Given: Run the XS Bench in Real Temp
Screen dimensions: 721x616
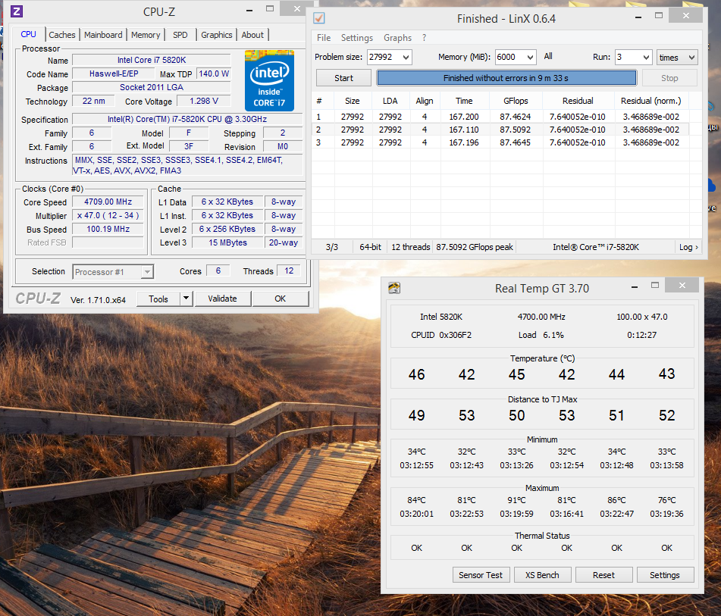Looking at the screenshot, I should click(542, 574).
